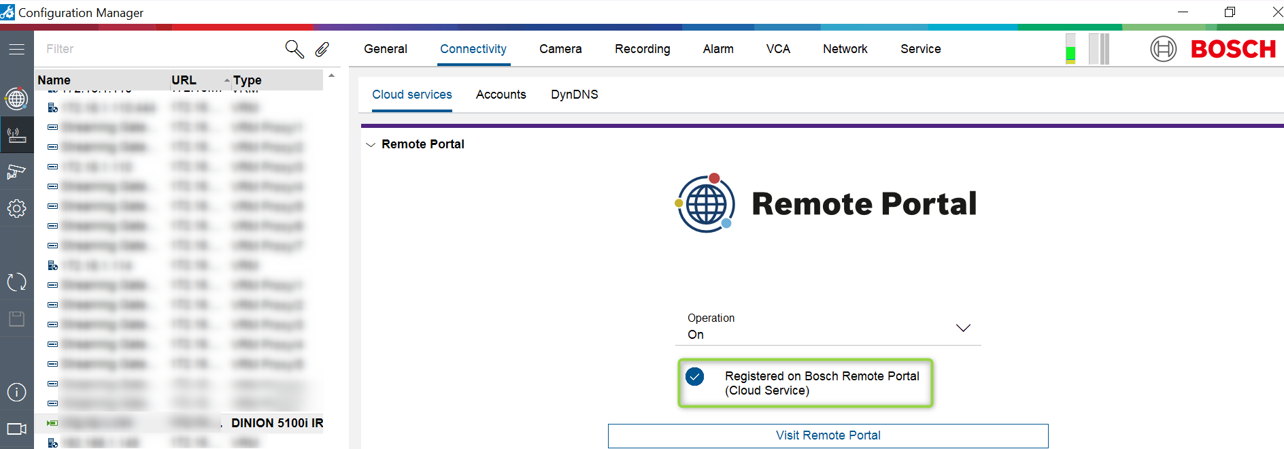Open the Recording tab

point(643,49)
